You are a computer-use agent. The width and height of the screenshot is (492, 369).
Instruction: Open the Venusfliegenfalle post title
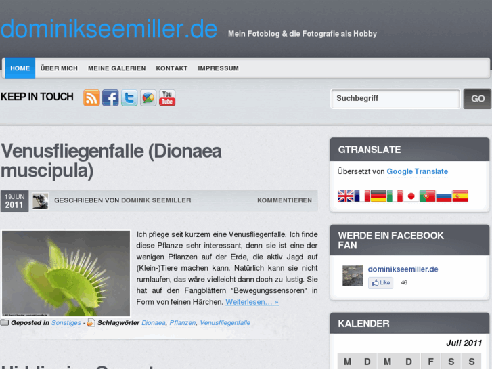111,160
